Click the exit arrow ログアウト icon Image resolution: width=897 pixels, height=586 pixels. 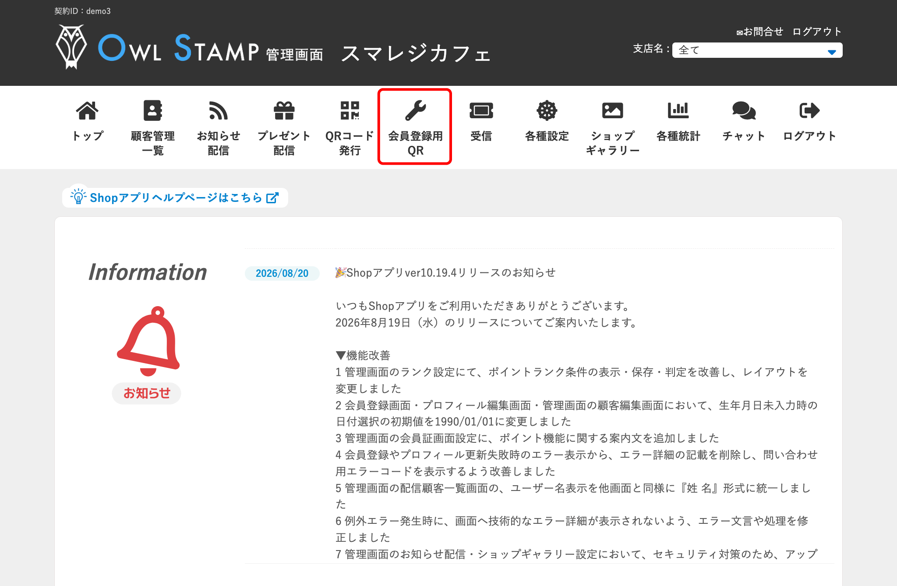point(809,110)
